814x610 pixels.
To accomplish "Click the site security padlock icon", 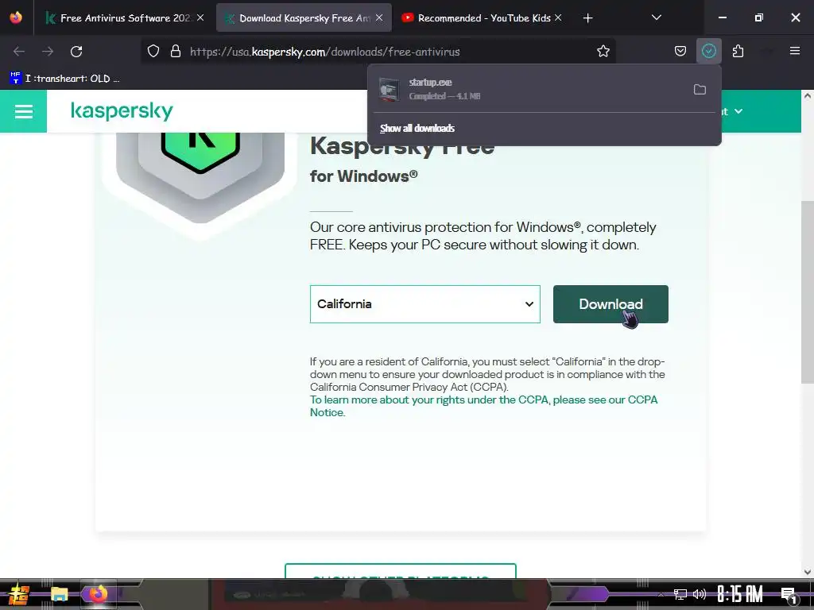I will click(x=176, y=52).
